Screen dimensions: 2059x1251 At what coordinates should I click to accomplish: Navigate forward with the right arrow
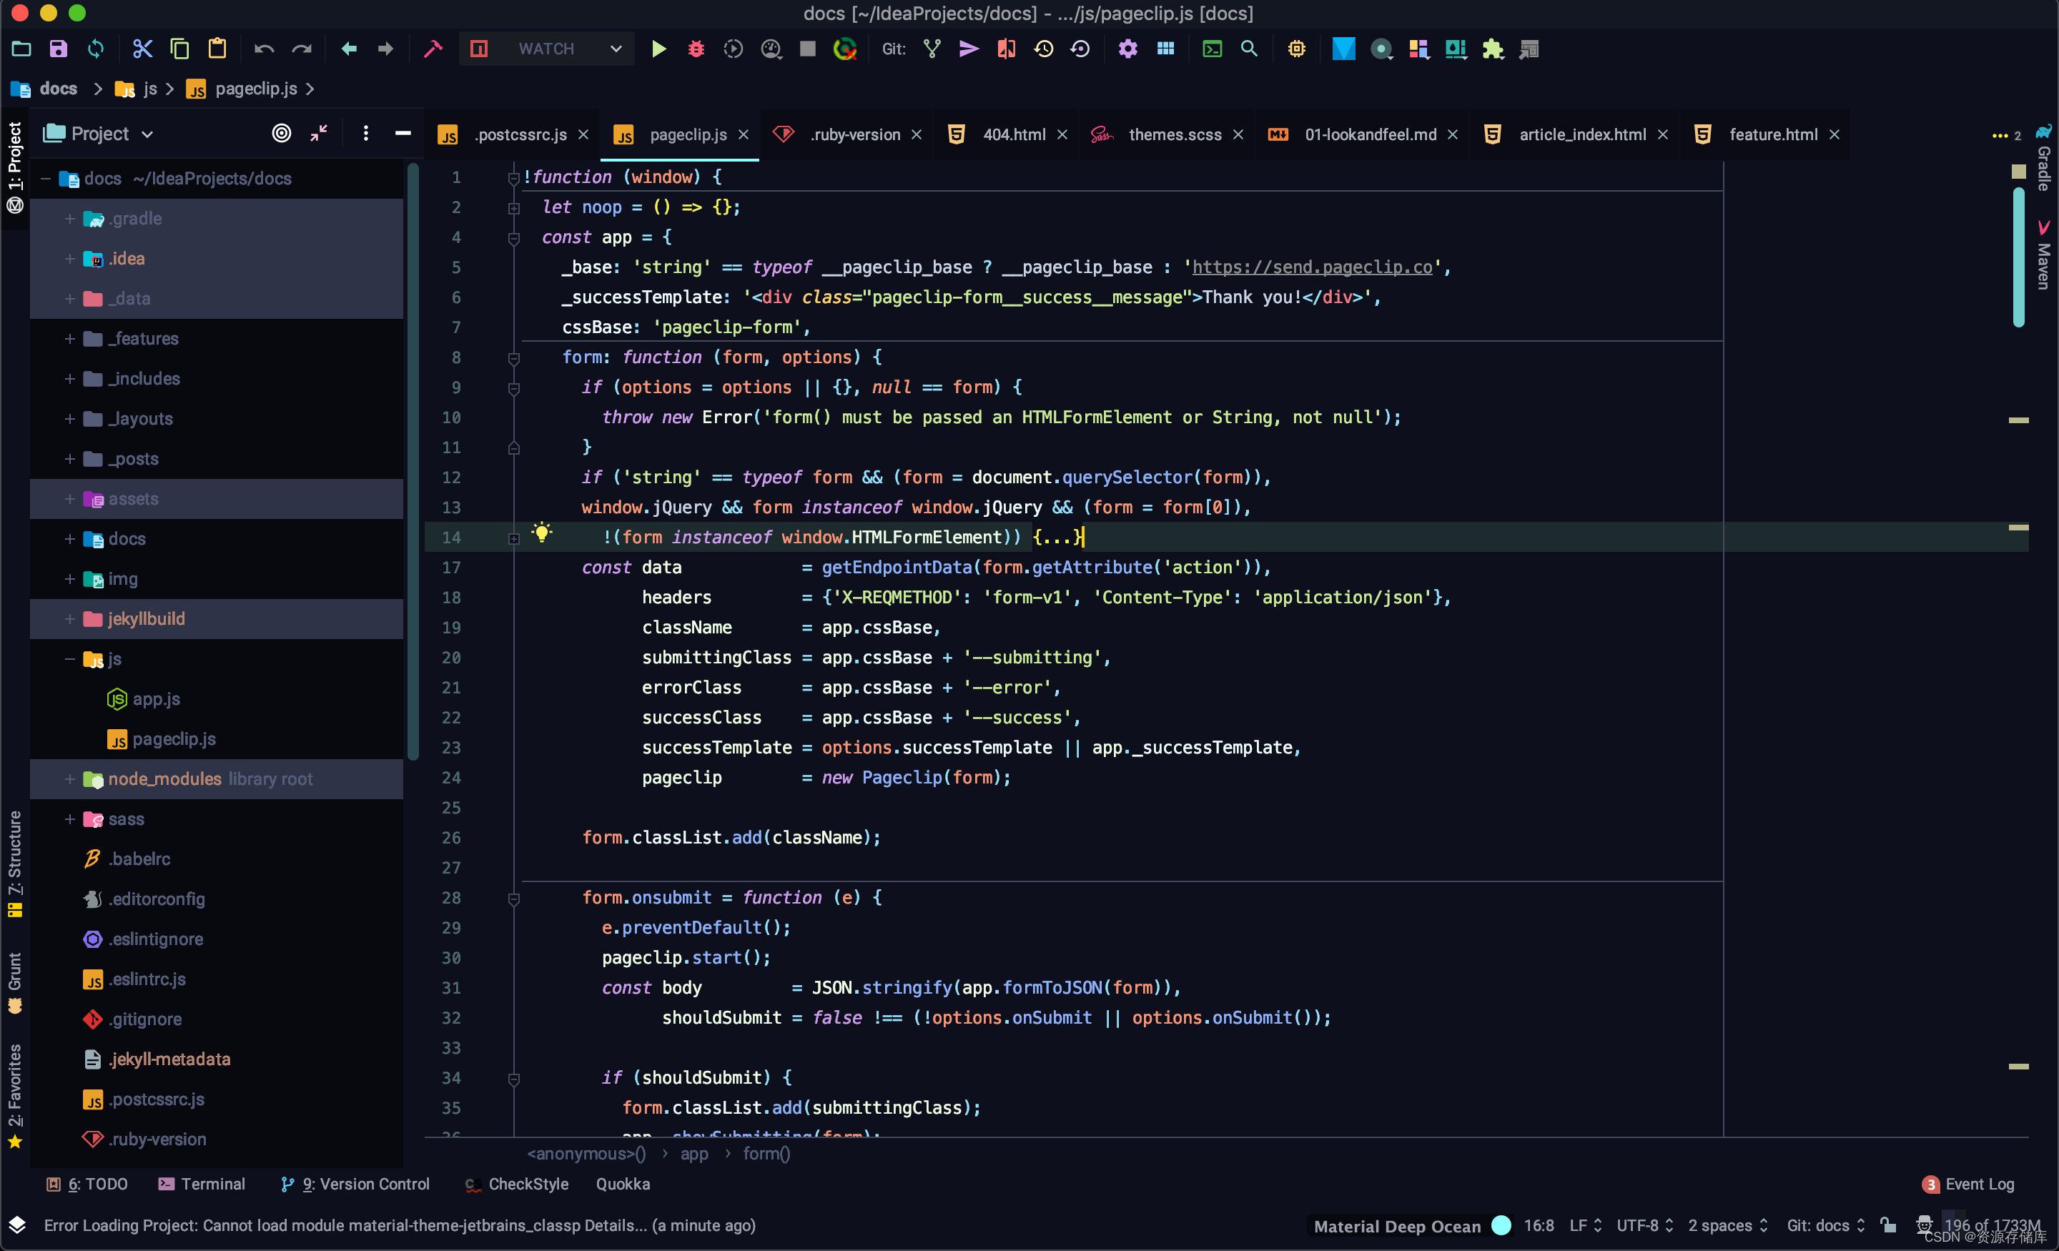(x=385, y=49)
